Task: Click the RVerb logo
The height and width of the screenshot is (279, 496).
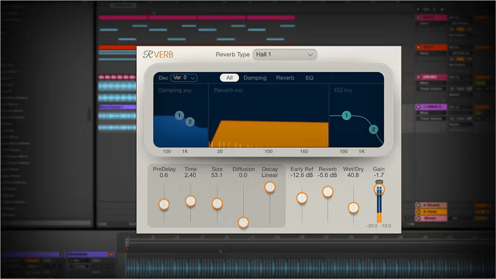Action: coord(158,55)
